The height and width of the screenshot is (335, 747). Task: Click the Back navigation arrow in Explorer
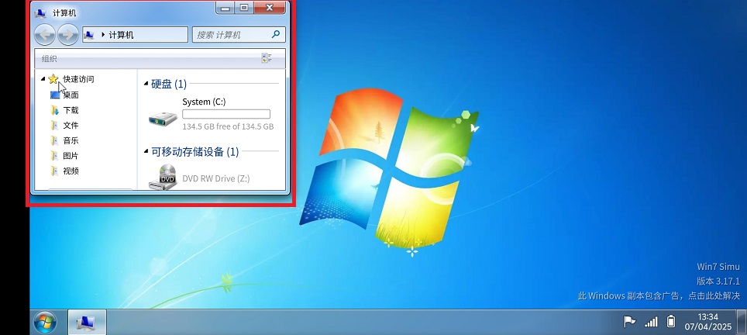[45, 35]
